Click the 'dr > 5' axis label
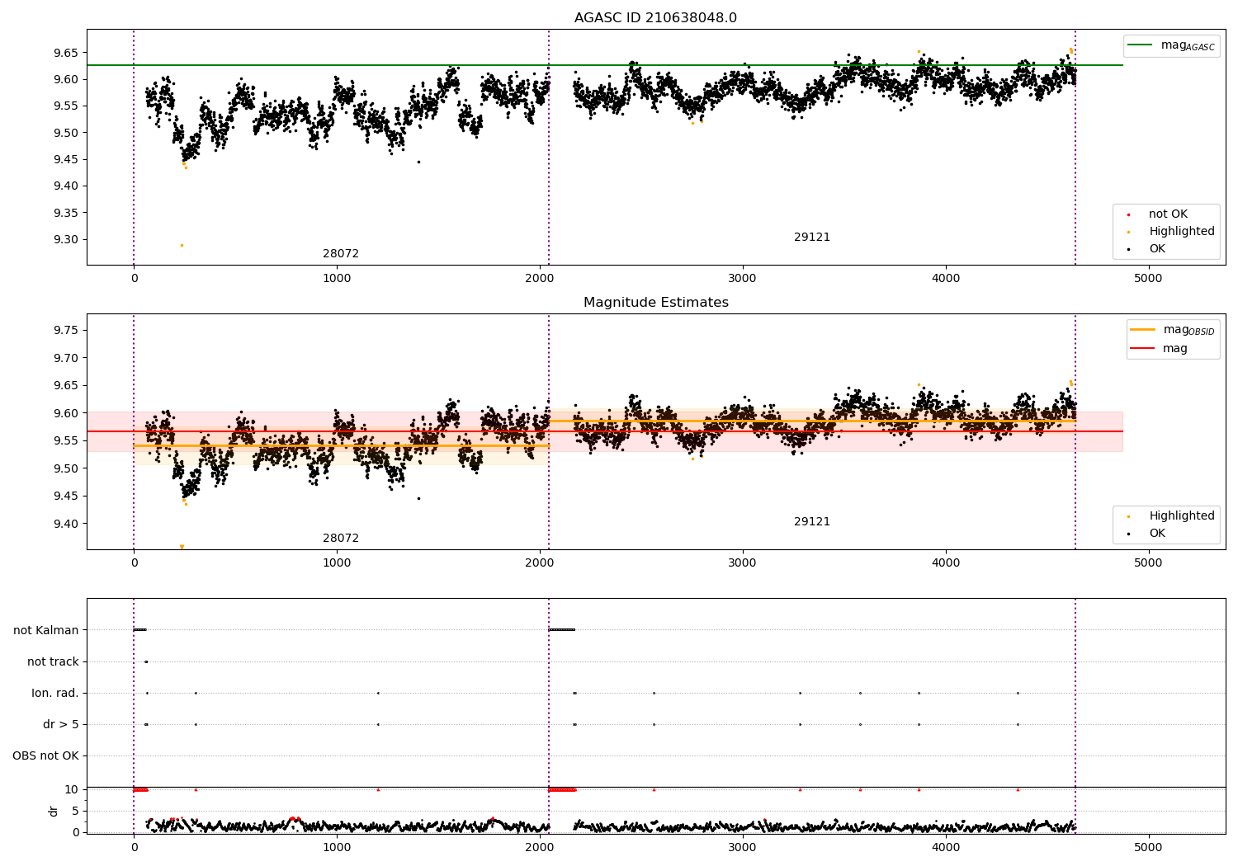 (x=61, y=725)
